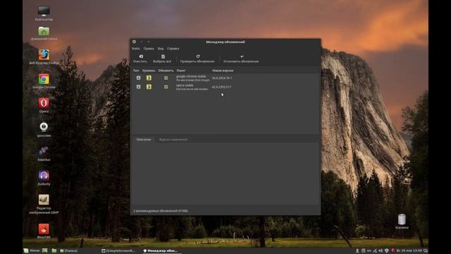
Task: Select the opera-stable package row
Action: pos(225,87)
